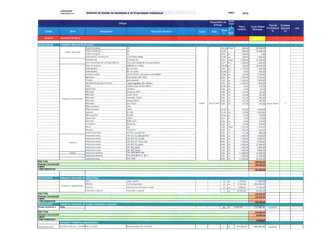Select the 'Descrição Genérica' column header
Viewport: 327px width, 231px height.
pos(161,31)
